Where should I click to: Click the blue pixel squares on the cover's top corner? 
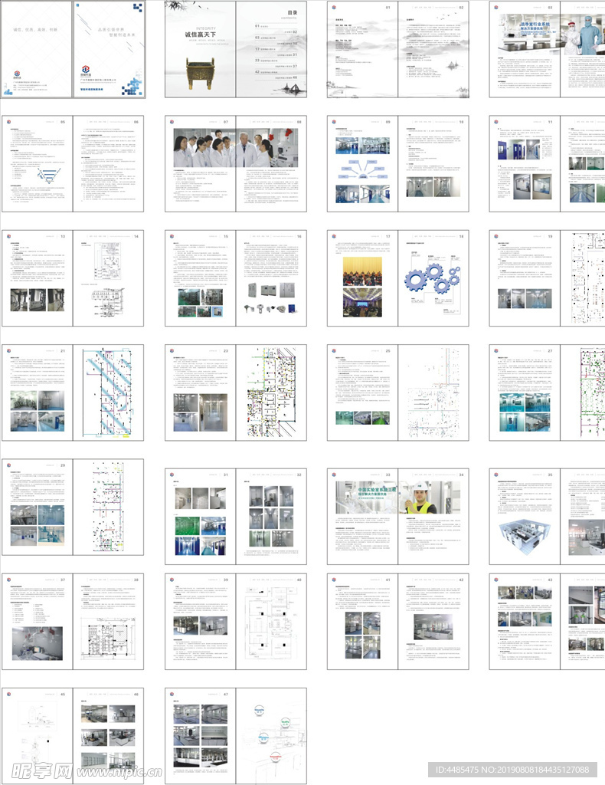point(136,8)
